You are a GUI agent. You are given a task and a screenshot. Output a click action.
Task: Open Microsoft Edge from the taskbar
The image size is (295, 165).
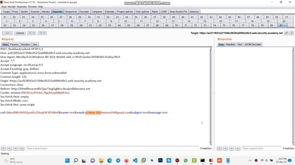point(110,160)
